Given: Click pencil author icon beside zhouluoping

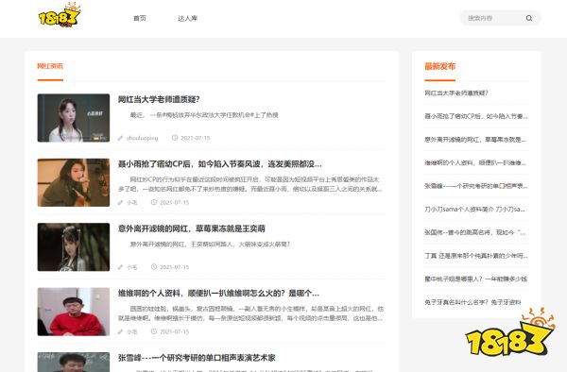Looking at the screenshot, I should tap(120, 138).
